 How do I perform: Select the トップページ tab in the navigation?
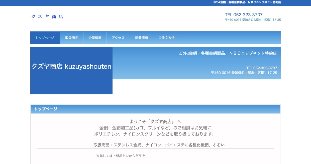[45, 38]
